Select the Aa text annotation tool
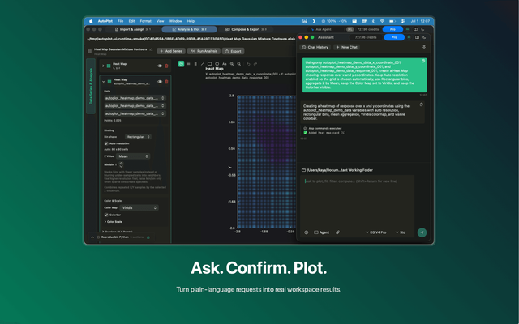 tap(224, 64)
